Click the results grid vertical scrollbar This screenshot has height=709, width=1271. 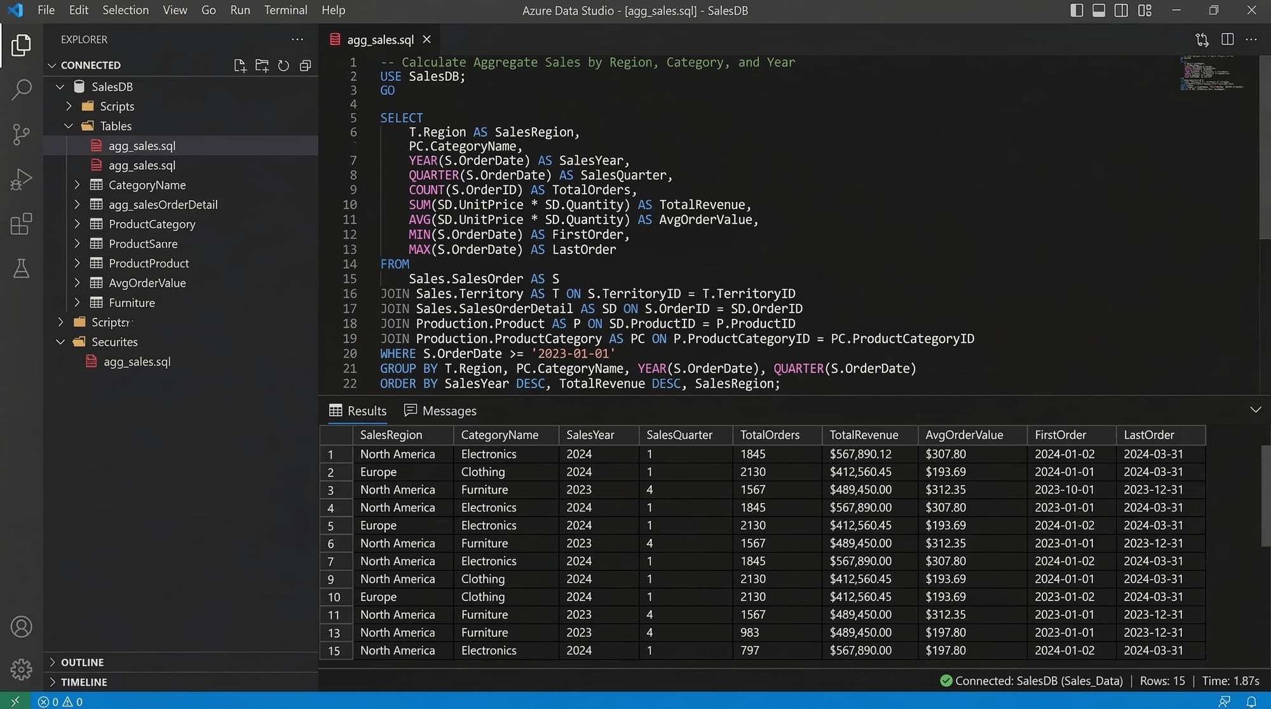coord(1265,496)
